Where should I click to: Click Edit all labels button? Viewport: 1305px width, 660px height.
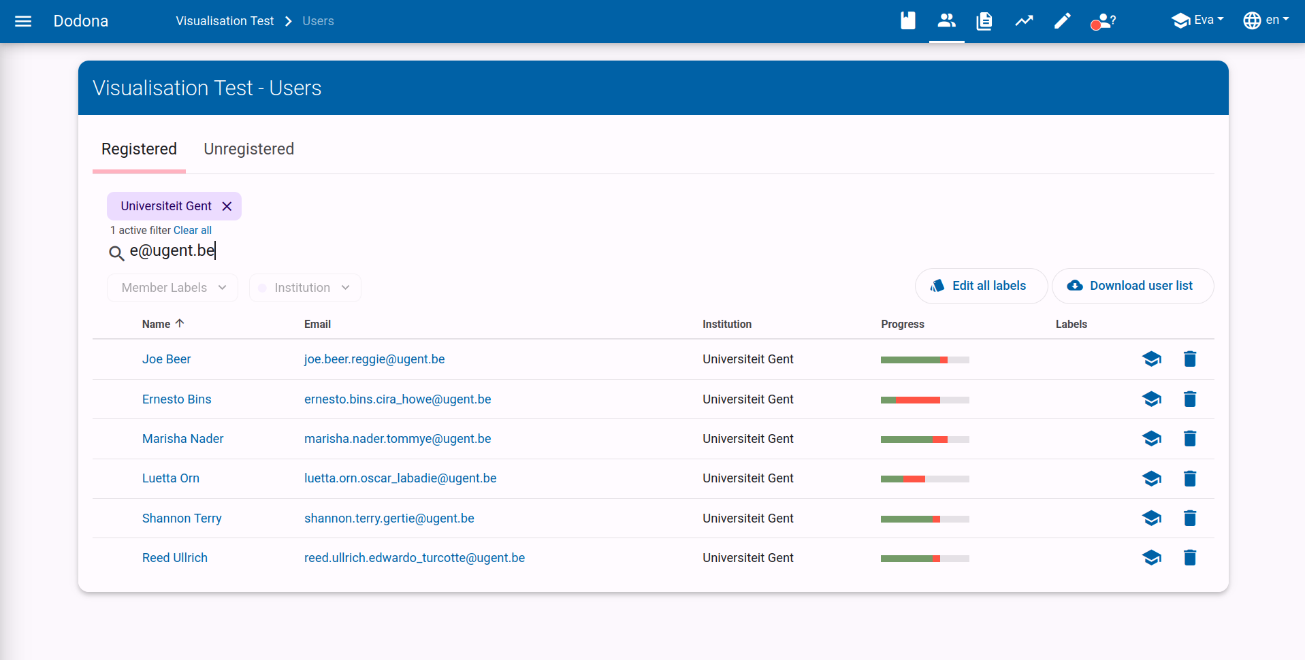(981, 286)
